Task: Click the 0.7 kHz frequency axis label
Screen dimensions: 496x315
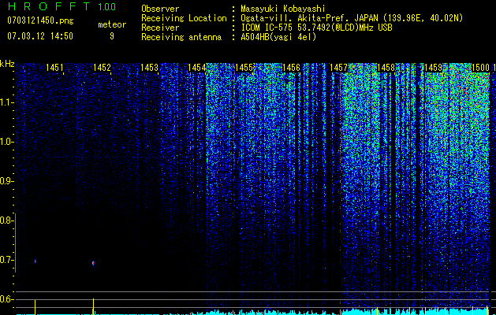Action: 6,260
